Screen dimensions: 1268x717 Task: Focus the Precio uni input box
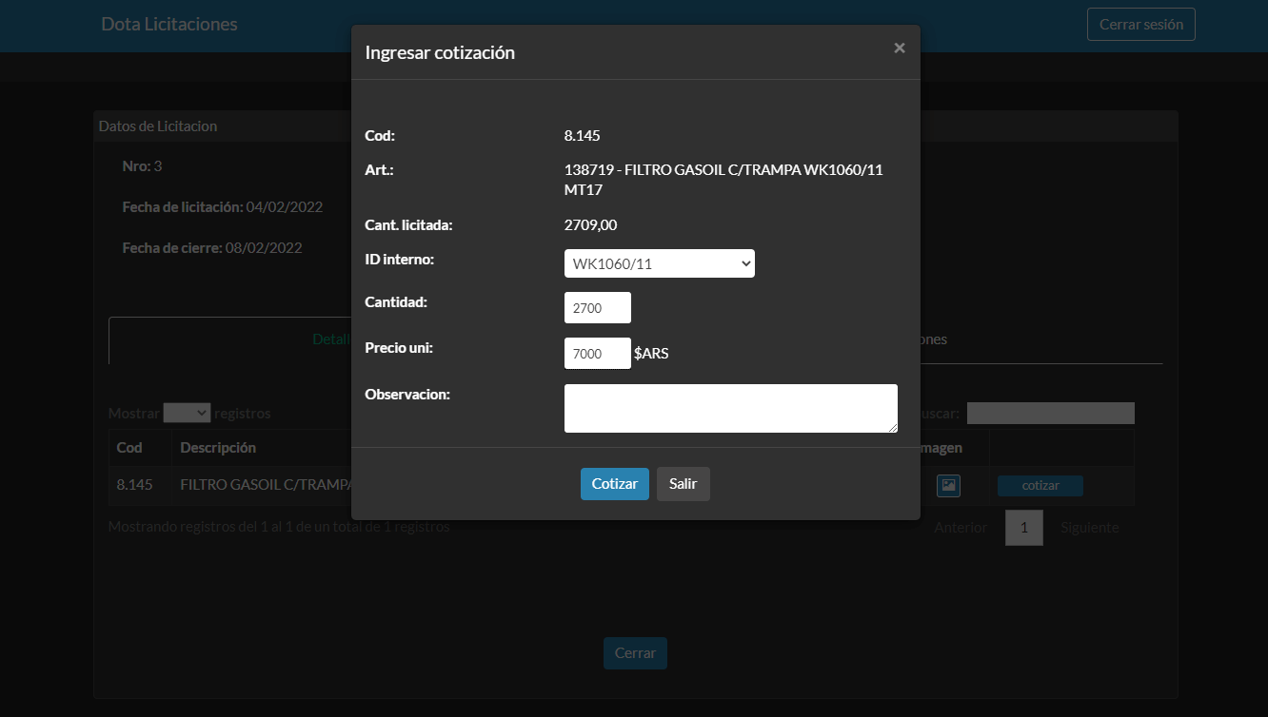[x=597, y=353]
